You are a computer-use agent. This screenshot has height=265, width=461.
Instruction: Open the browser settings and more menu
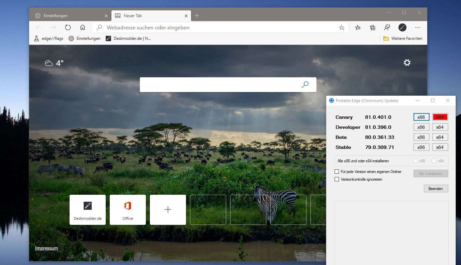tap(418, 27)
